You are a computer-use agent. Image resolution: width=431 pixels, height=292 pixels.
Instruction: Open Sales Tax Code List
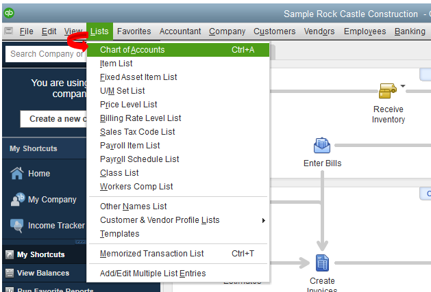point(178,132)
